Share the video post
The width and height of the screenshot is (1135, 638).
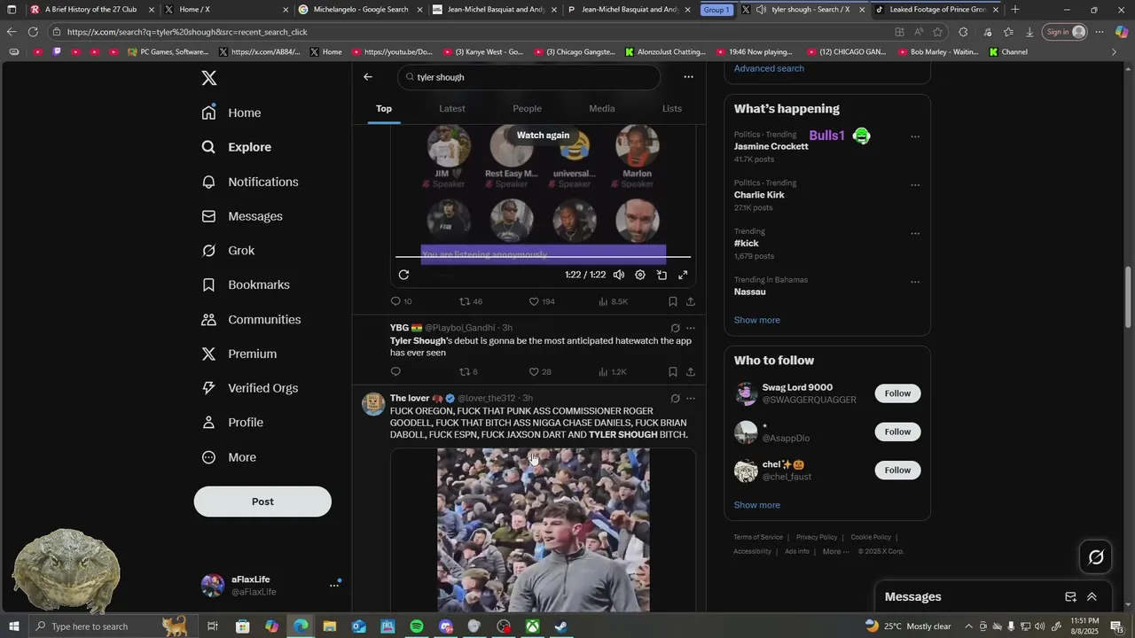(x=691, y=301)
